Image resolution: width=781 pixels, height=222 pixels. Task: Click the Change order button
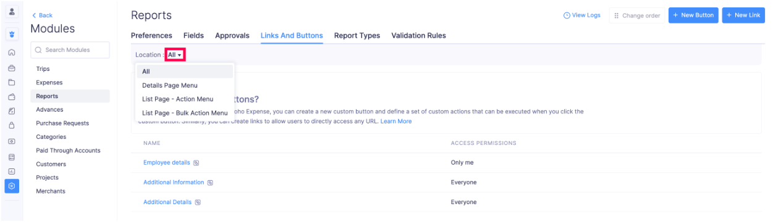click(x=636, y=16)
